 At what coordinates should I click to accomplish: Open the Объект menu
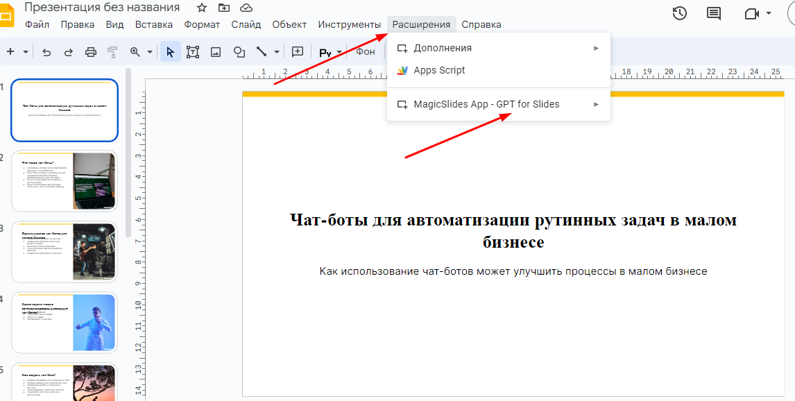[289, 24]
